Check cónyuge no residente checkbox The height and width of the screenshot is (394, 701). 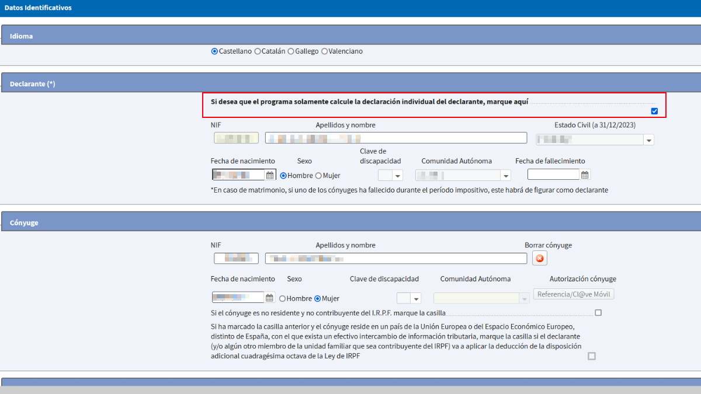(x=598, y=313)
